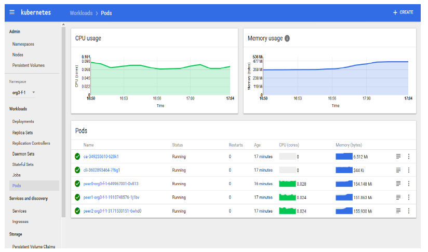Click running status check icon for ca-349255610-628k1

[77, 157]
